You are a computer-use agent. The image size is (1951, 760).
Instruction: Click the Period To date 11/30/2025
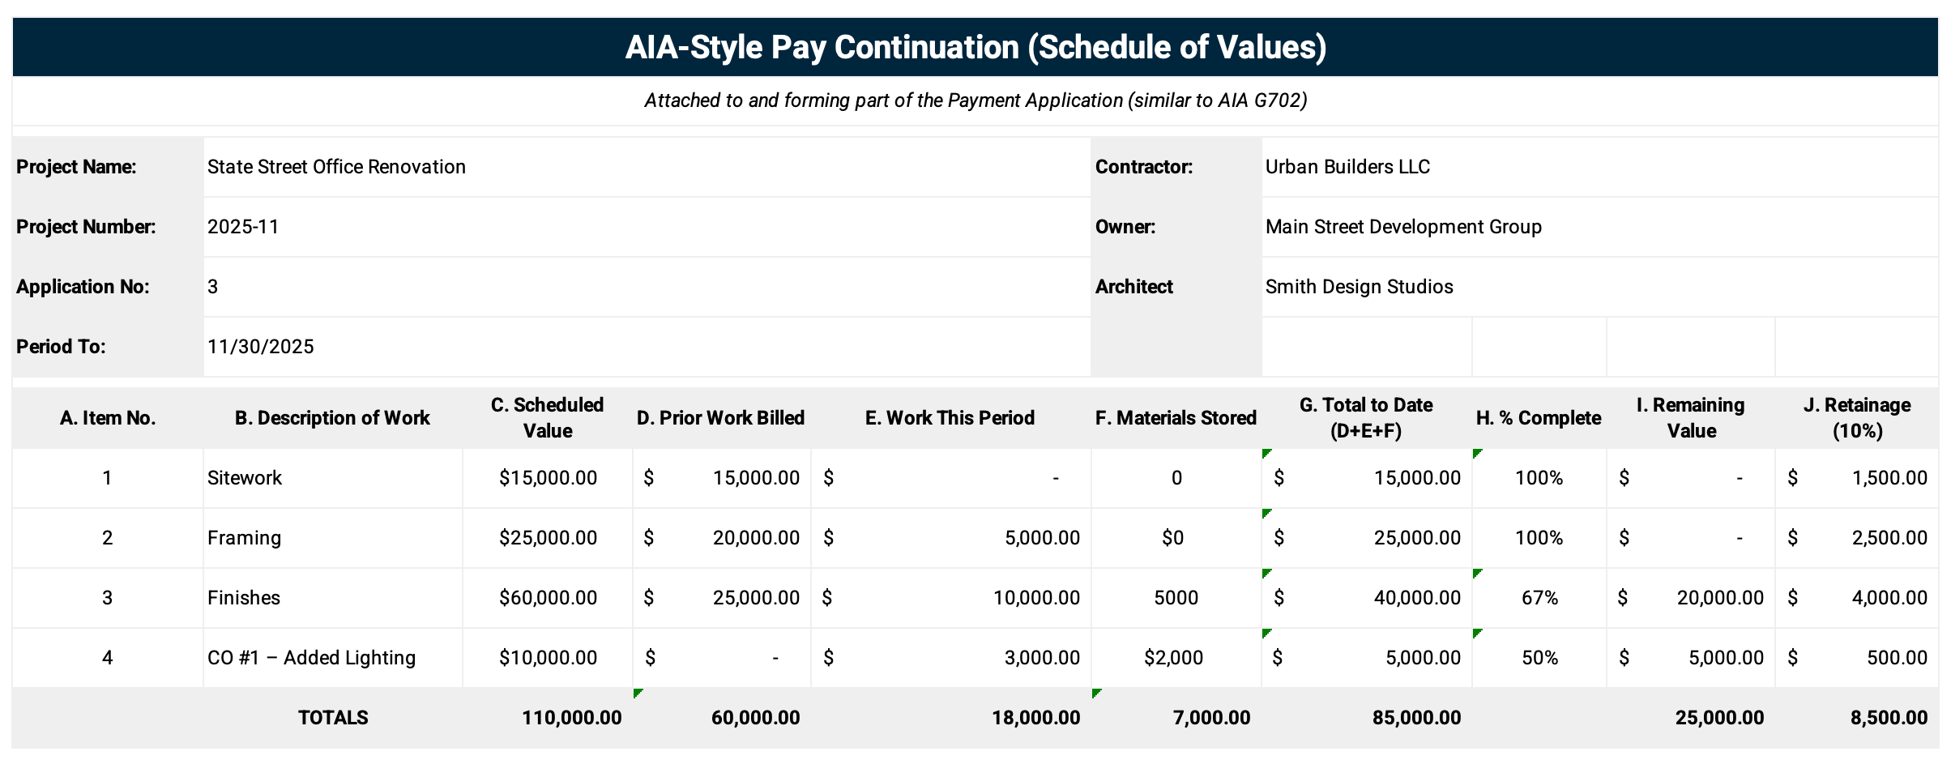click(x=261, y=347)
